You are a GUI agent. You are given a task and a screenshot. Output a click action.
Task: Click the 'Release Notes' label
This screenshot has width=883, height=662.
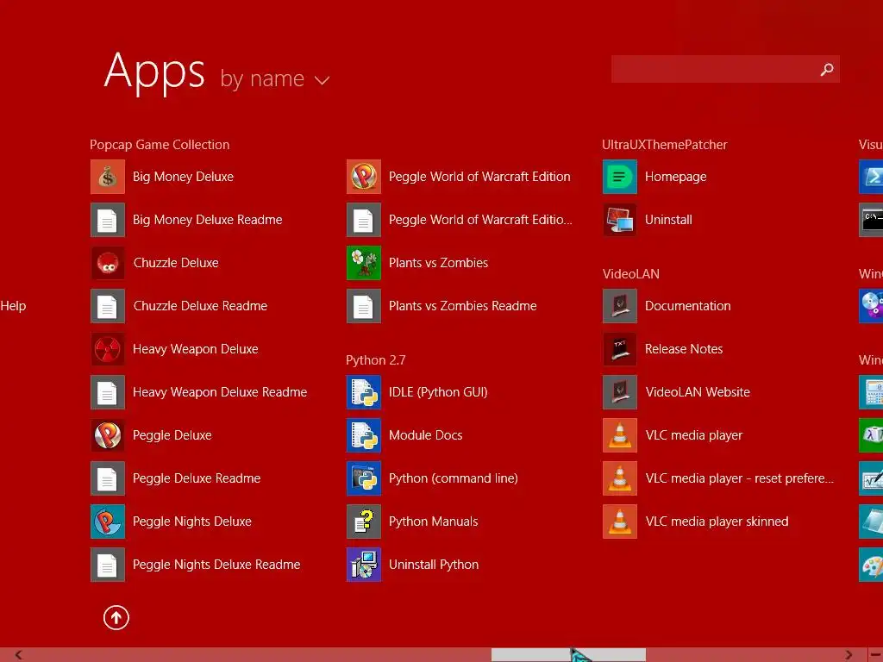click(x=684, y=349)
